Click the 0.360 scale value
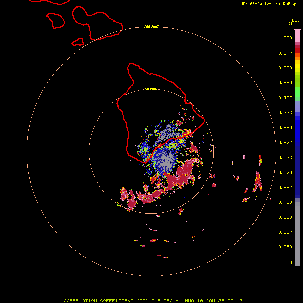 [x=285, y=217]
